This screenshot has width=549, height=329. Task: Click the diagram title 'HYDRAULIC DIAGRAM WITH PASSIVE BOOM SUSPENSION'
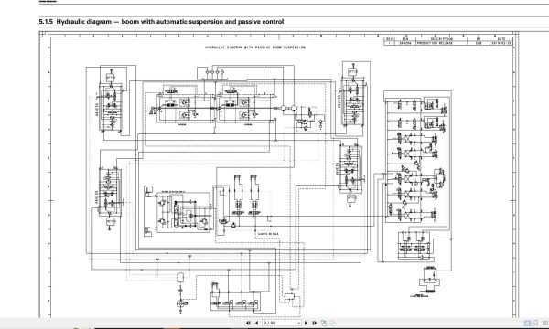255,48
